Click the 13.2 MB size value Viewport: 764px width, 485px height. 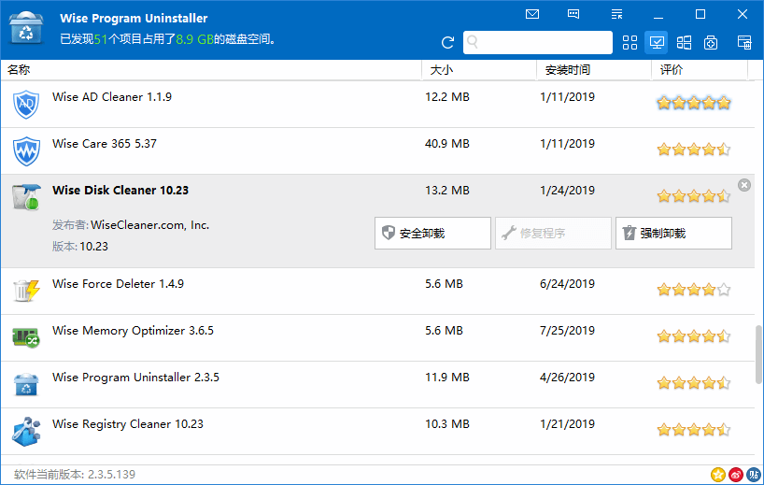(x=446, y=191)
